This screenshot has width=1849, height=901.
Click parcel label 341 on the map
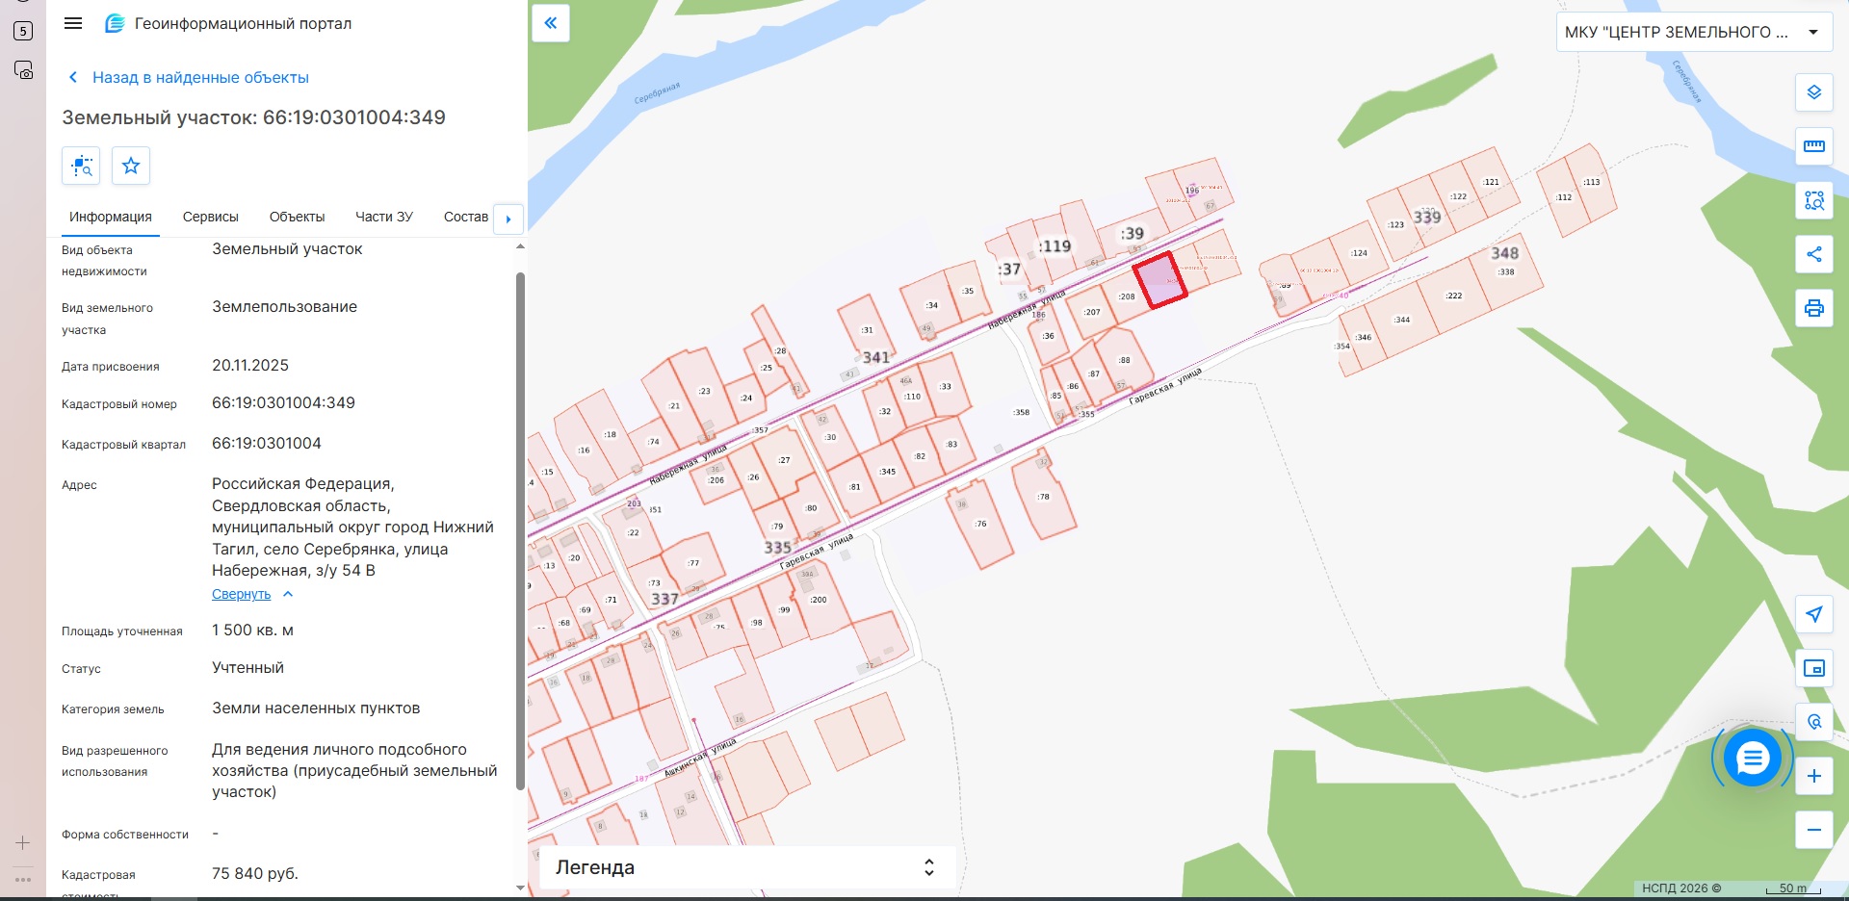click(x=875, y=357)
